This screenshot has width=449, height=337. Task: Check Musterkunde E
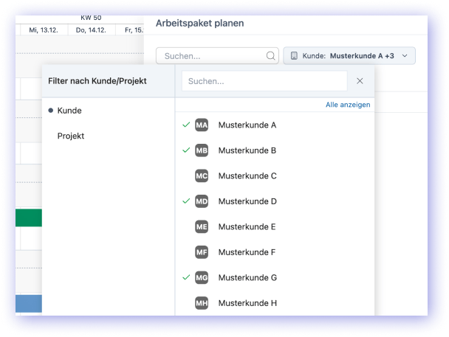coord(275,227)
